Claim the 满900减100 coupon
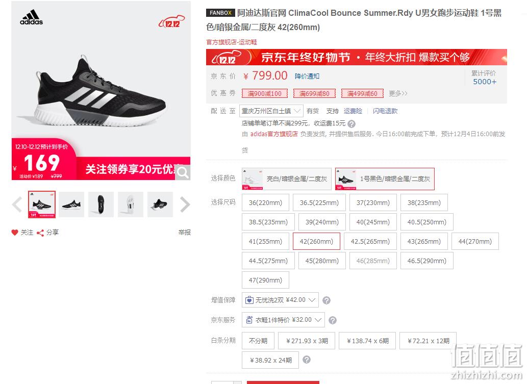The height and width of the screenshot is (384, 527). (x=264, y=93)
